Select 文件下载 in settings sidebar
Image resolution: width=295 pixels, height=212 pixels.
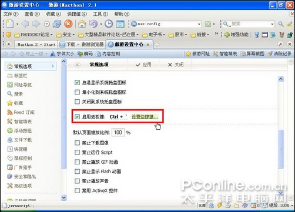coord(19,140)
